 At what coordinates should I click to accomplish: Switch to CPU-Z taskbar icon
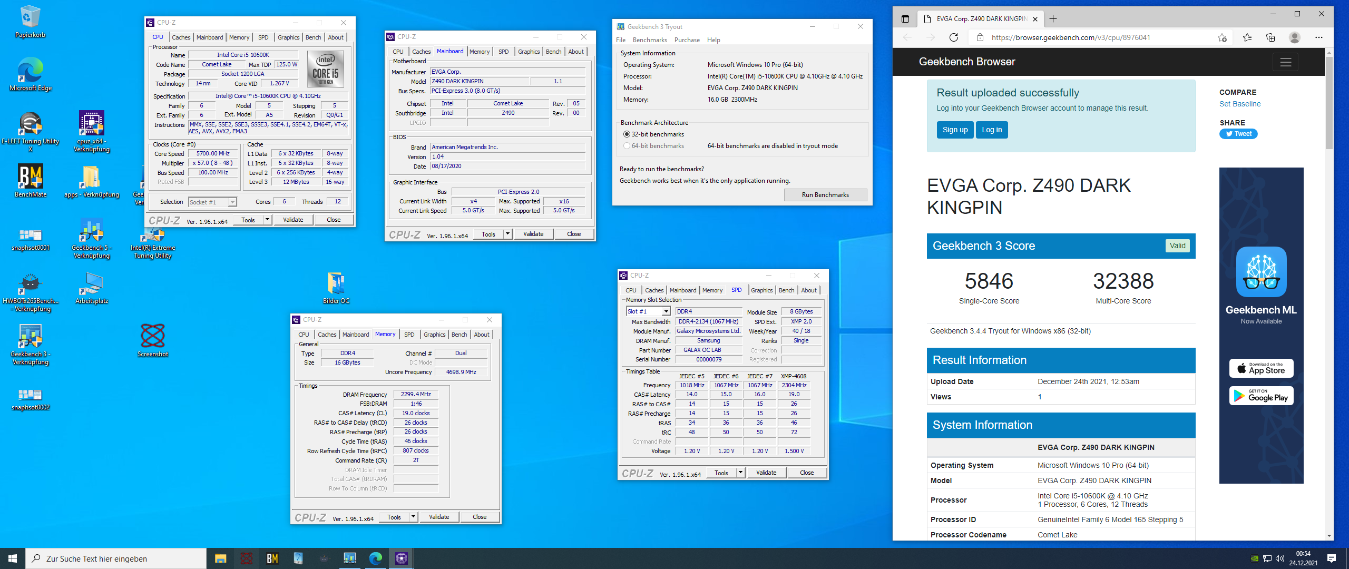tap(401, 558)
